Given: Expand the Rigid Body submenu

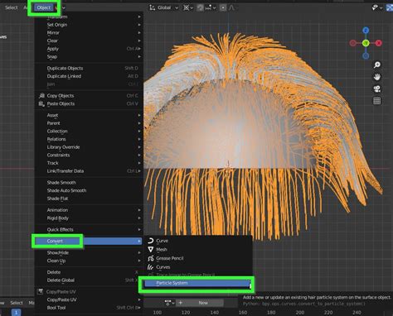Looking at the screenshot, I should click(88, 218).
